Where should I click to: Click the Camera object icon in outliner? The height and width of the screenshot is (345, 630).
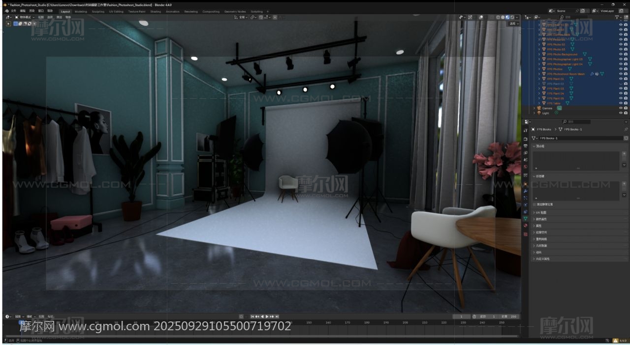pos(539,108)
